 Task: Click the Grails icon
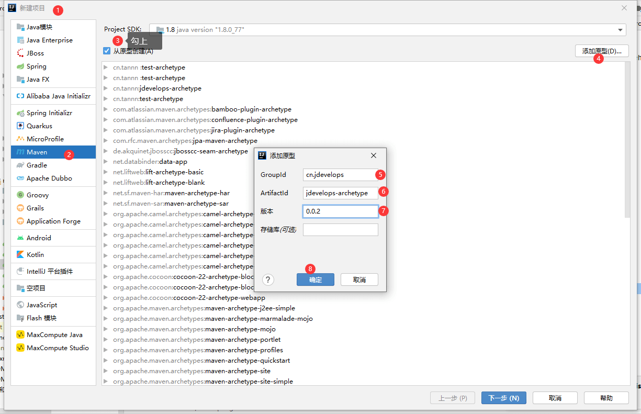(20, 208)
